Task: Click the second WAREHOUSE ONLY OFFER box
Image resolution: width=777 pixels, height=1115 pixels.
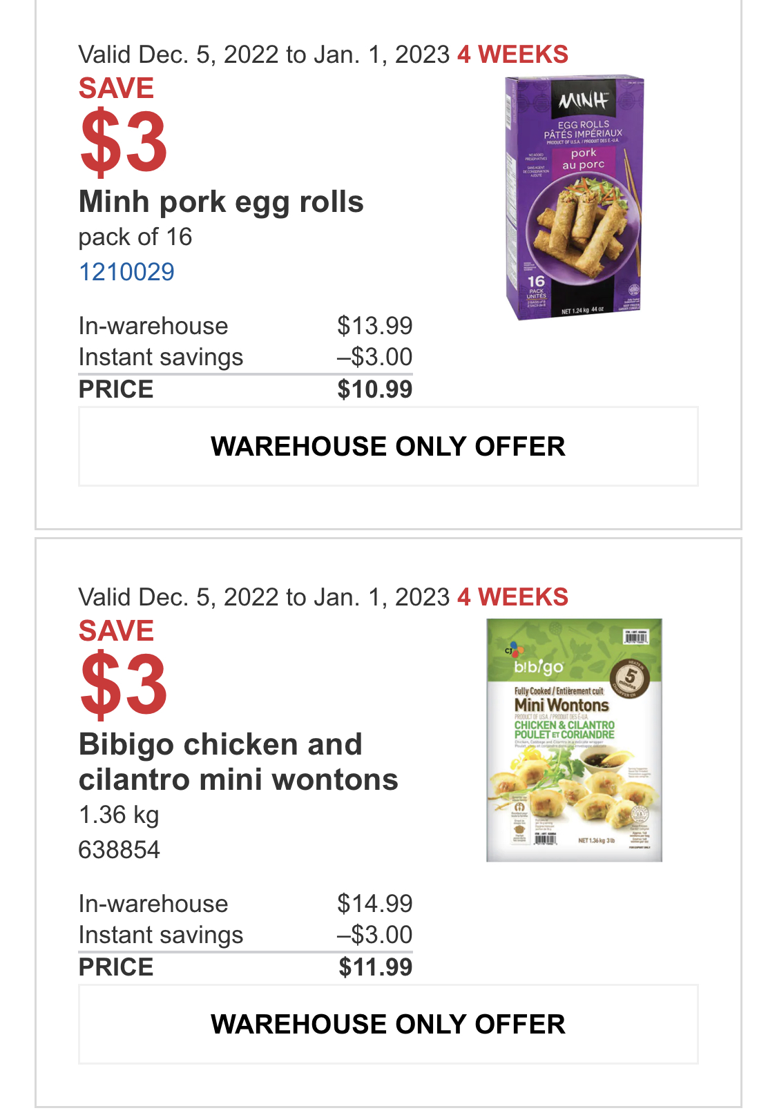Action: [x=388, y=1025]
